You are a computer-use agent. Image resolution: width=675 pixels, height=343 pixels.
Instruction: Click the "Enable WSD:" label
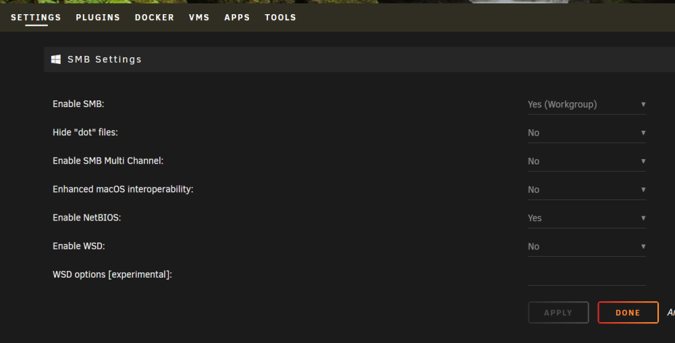[79, 246]
